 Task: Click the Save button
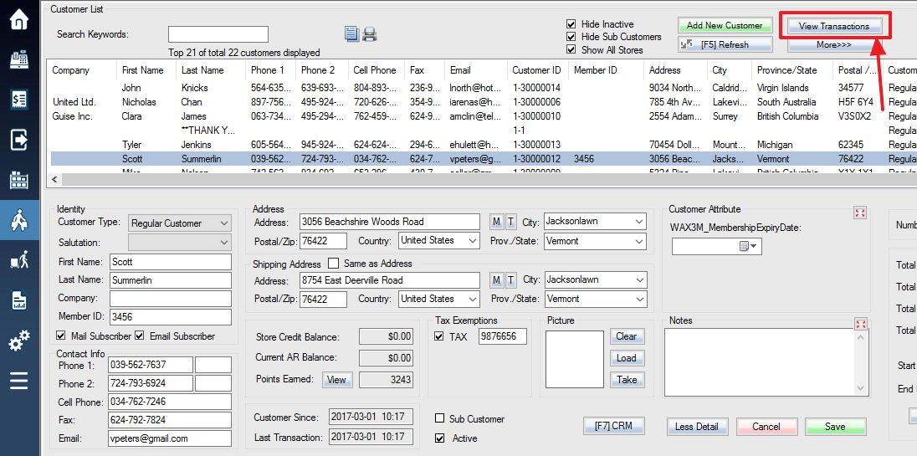coord(835,426)
